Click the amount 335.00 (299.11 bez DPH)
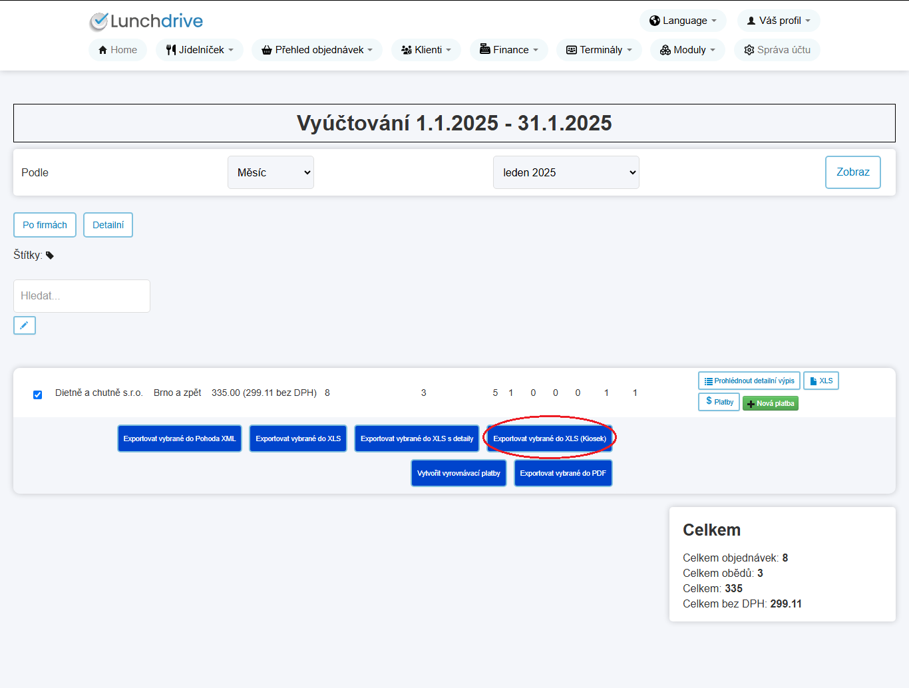909x688 pixels. pos(264,393)
